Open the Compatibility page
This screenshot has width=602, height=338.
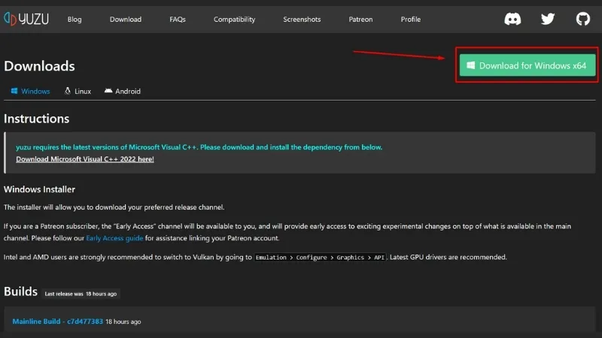[x=234, y=20]
